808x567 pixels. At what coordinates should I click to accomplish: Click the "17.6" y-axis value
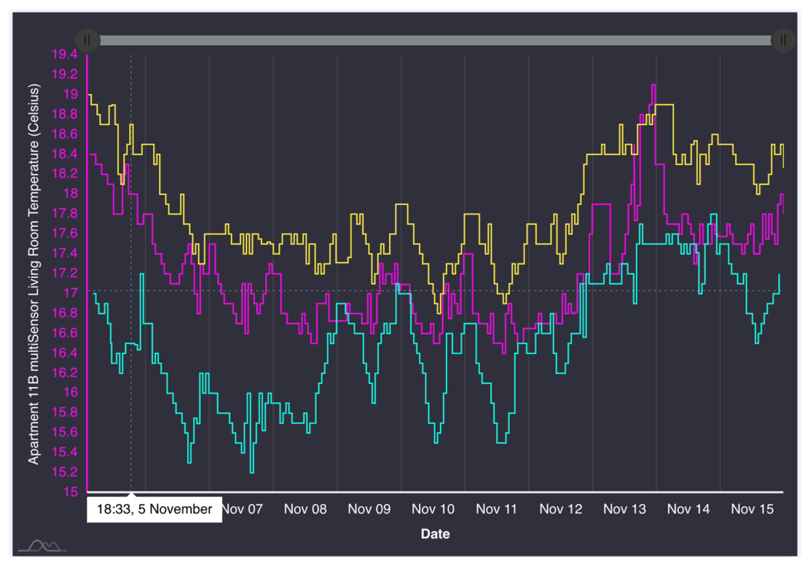pyautogui.click(x=65, y=233)
